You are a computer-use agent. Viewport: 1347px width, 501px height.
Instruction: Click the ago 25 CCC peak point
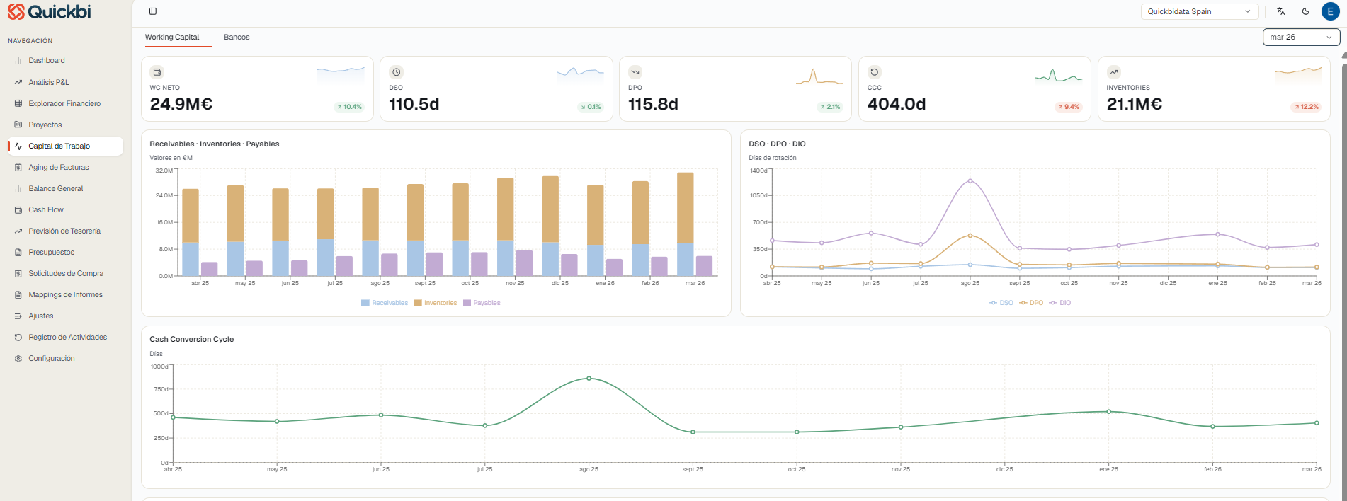point(589,379)
